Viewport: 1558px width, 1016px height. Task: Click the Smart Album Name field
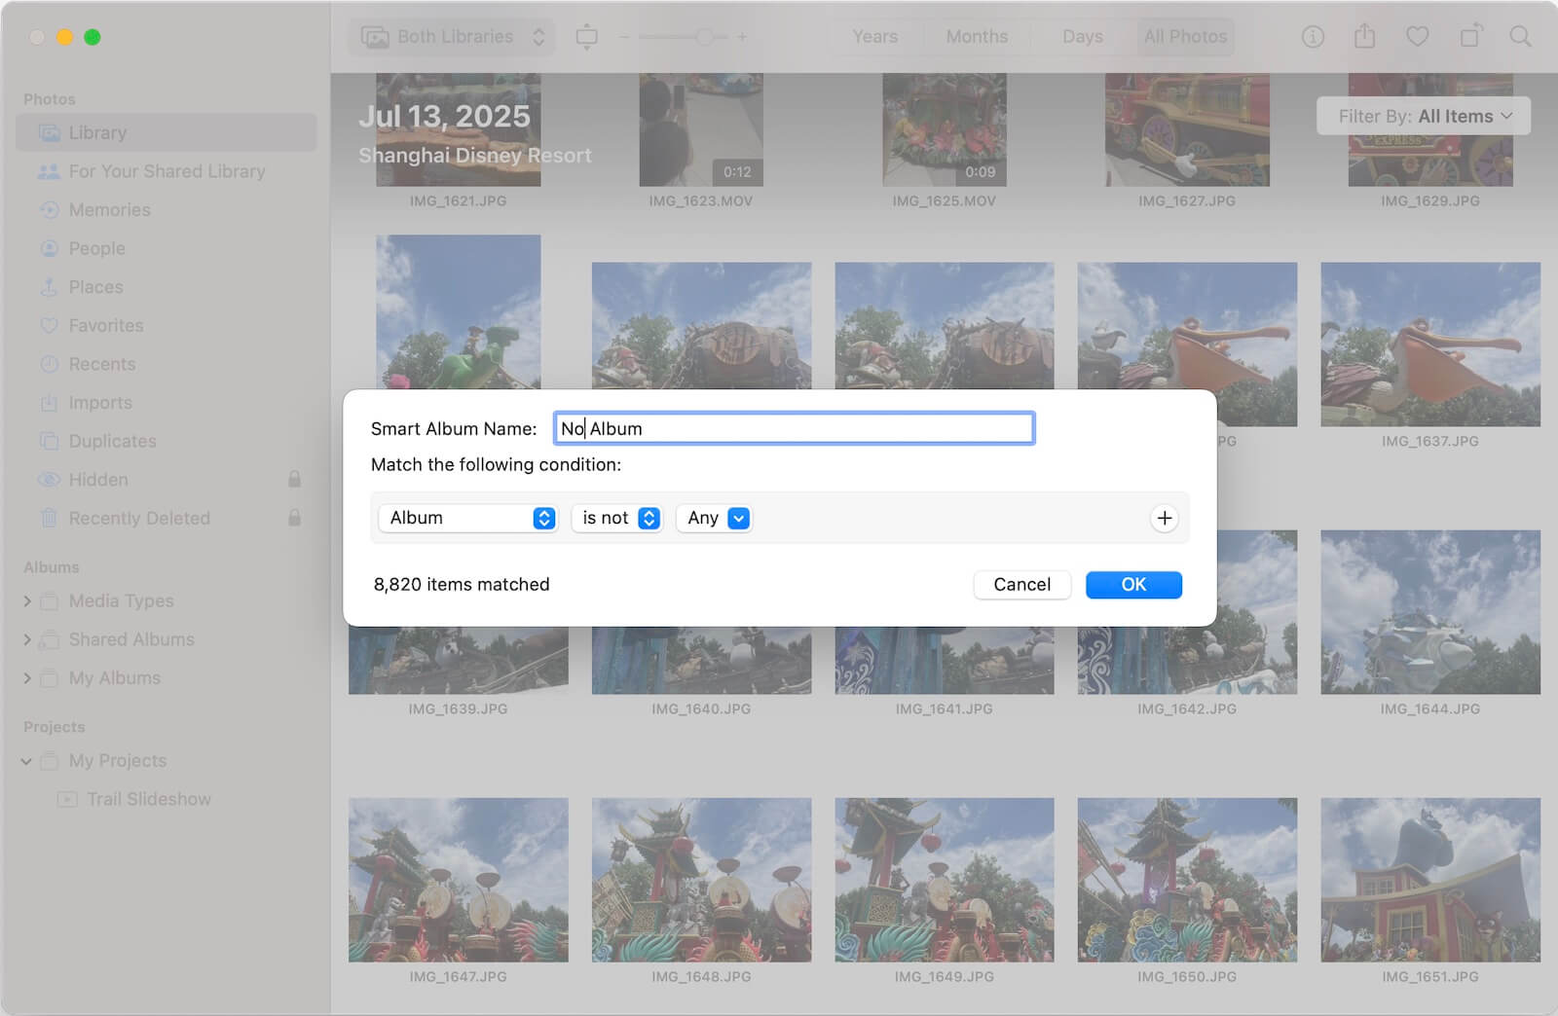pos(794,428)
